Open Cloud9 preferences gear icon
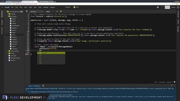This screenshot has width=180, height=101. coord(178,7)
